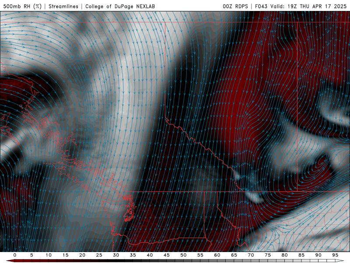The height and width of the screenshot is (263, 350).
Task: Click the '00Z RDPS' model label
Action: [x=235, y=6]
